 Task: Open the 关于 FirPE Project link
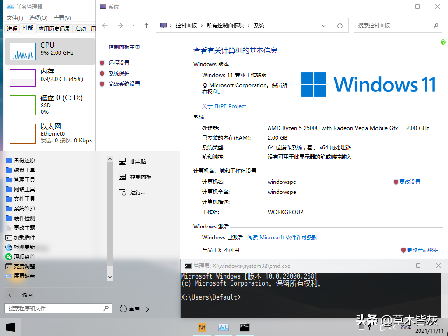[224, 106]
